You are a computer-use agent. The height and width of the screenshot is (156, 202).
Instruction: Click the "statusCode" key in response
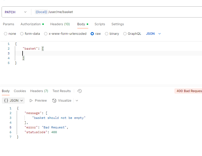click(36, 132)
